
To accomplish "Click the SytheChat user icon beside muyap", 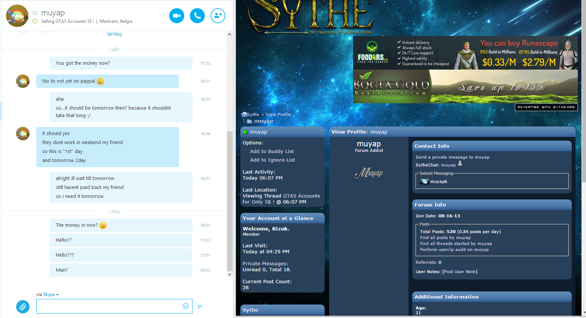I will point(460,163).
